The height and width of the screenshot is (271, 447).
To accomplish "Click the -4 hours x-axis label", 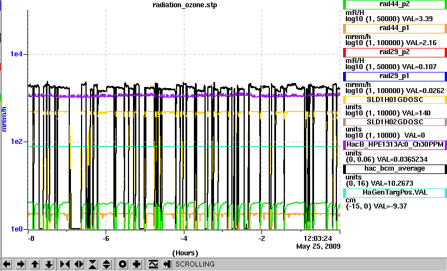I will 184,238.
